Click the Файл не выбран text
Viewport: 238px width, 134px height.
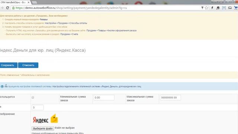tap(65, 128)
